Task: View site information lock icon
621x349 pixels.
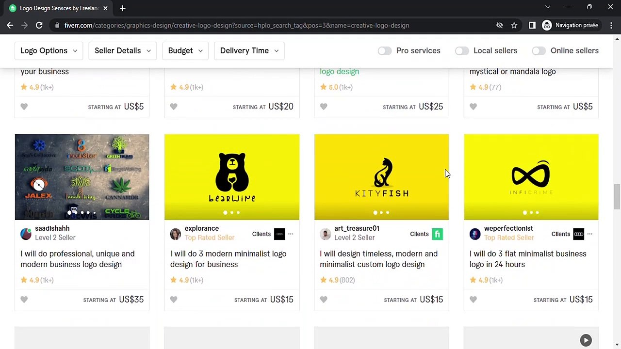Action: (x=57, y=25)
